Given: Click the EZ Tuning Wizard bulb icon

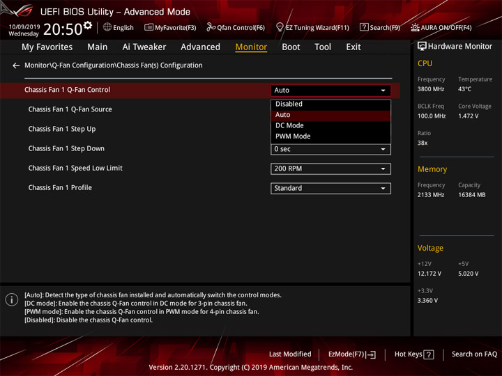Looking at the screenshot, I should 280,27.
